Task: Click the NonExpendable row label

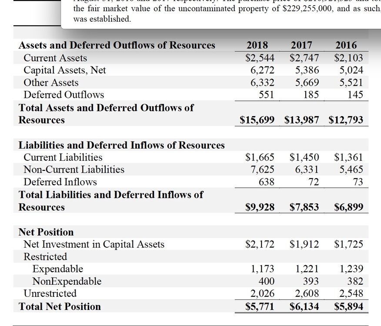Action: coord(67,281)
